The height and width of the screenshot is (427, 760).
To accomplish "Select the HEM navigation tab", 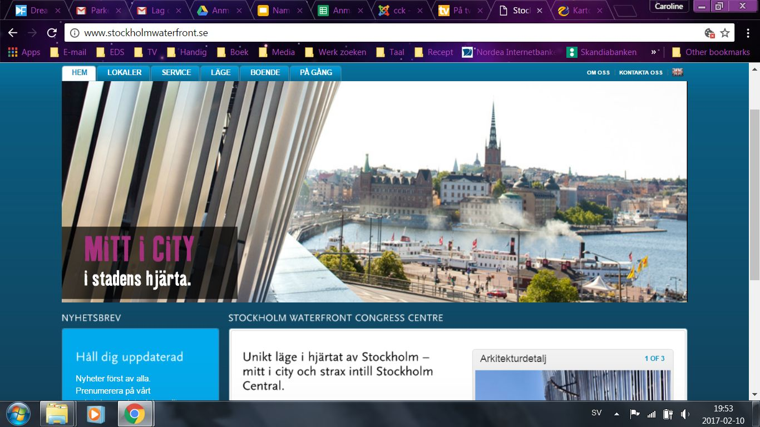I will coord(80,73).
